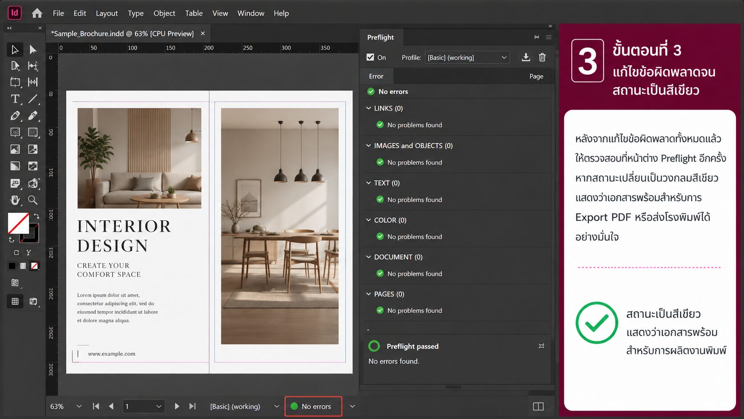744x419 pixels.
Task: Click the InDesign home icon
Action: pyautogui.click(x=37, y=13)
